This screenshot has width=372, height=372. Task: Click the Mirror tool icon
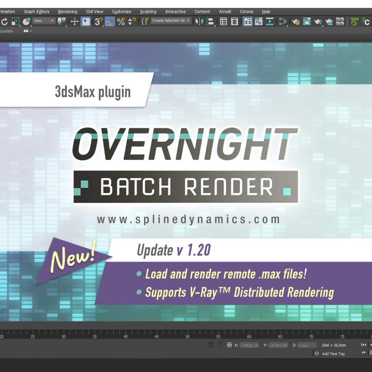(x=198, y=21)
